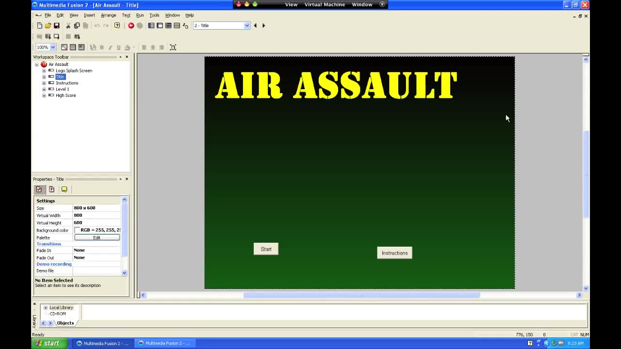The image size is (621, 349).
Task: Click the Run Frame icon in second toolbar row
Action: [x=48, y=36]
